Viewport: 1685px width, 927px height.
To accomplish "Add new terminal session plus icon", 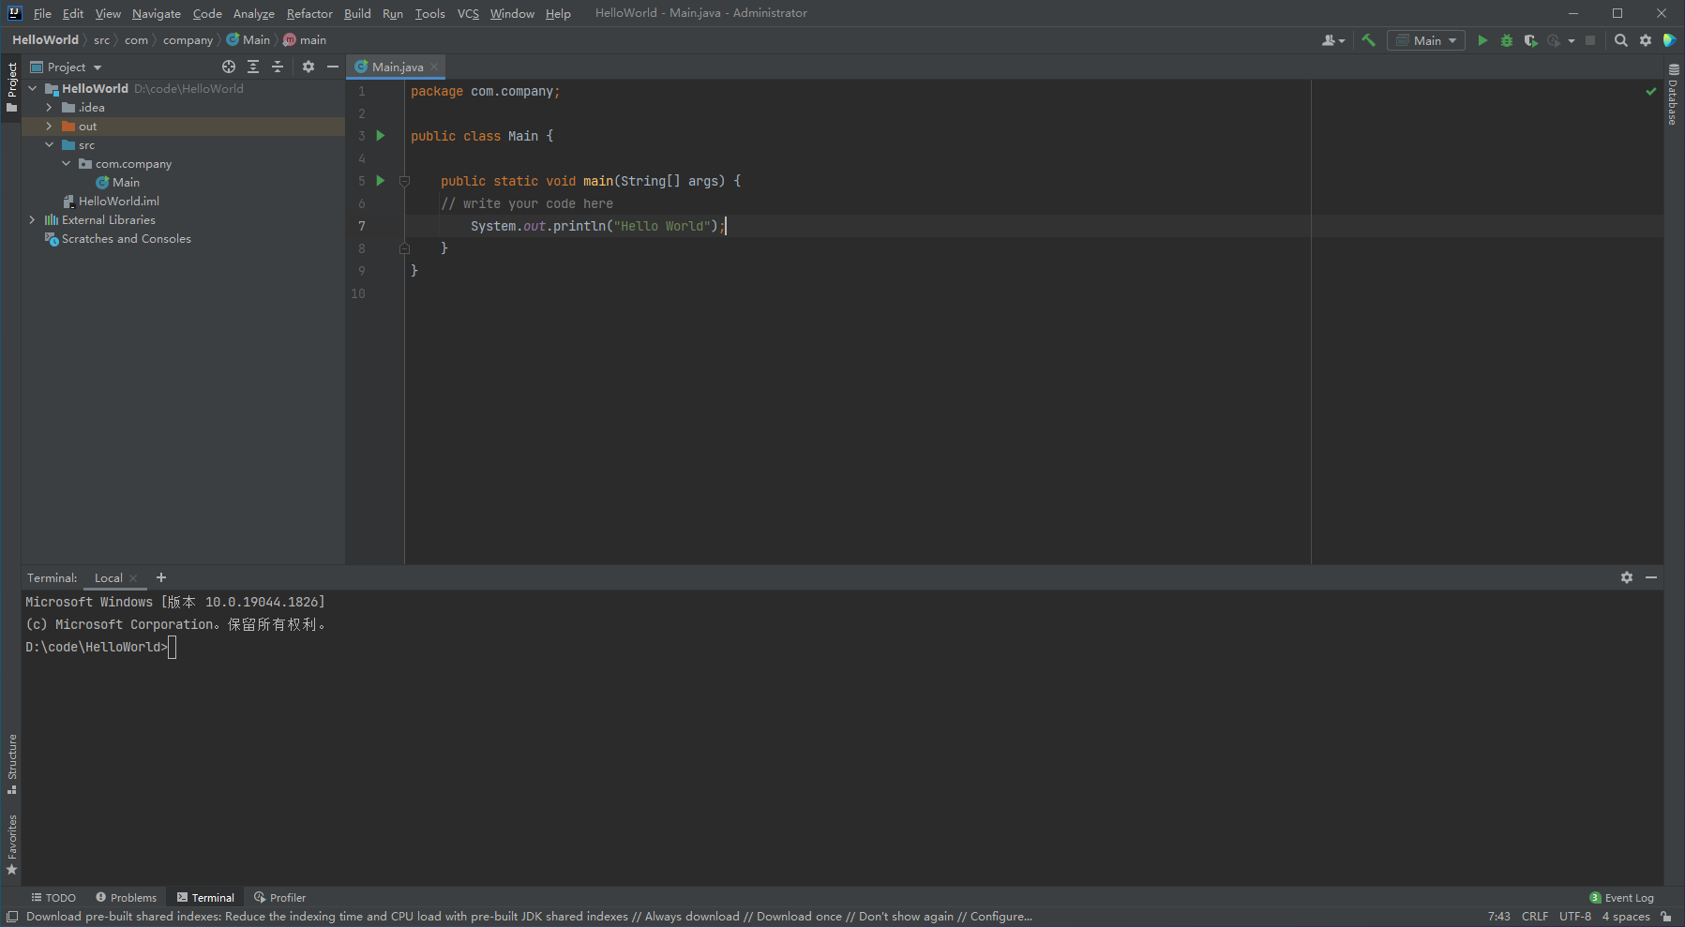I will point(161,577).
